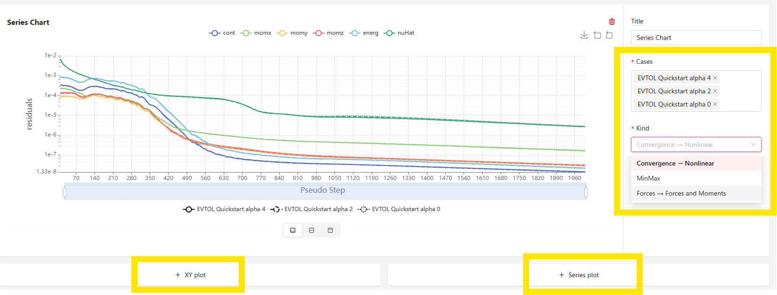The width and height of the screenshot is (777, 295).
Task: Collapse the Kind dropdown using its chevron
Action: coord(753,144)
